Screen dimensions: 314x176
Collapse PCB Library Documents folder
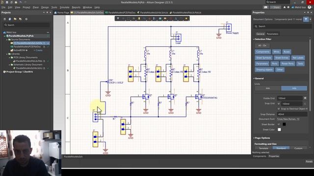[x=9, y=58]
